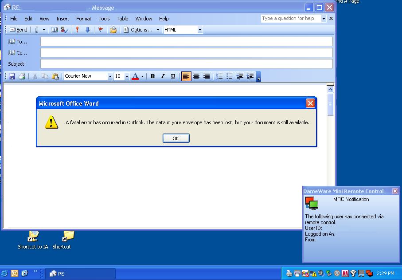This screenshot has width=402, height=280.
Task: Click the DameWare MRC monitors icon
Action: [312, 203]
